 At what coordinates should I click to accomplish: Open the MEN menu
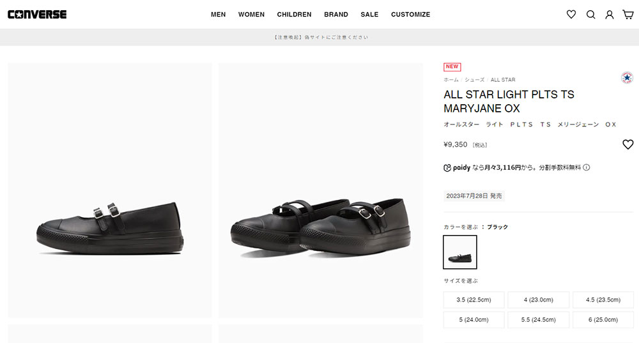point(218,14)
